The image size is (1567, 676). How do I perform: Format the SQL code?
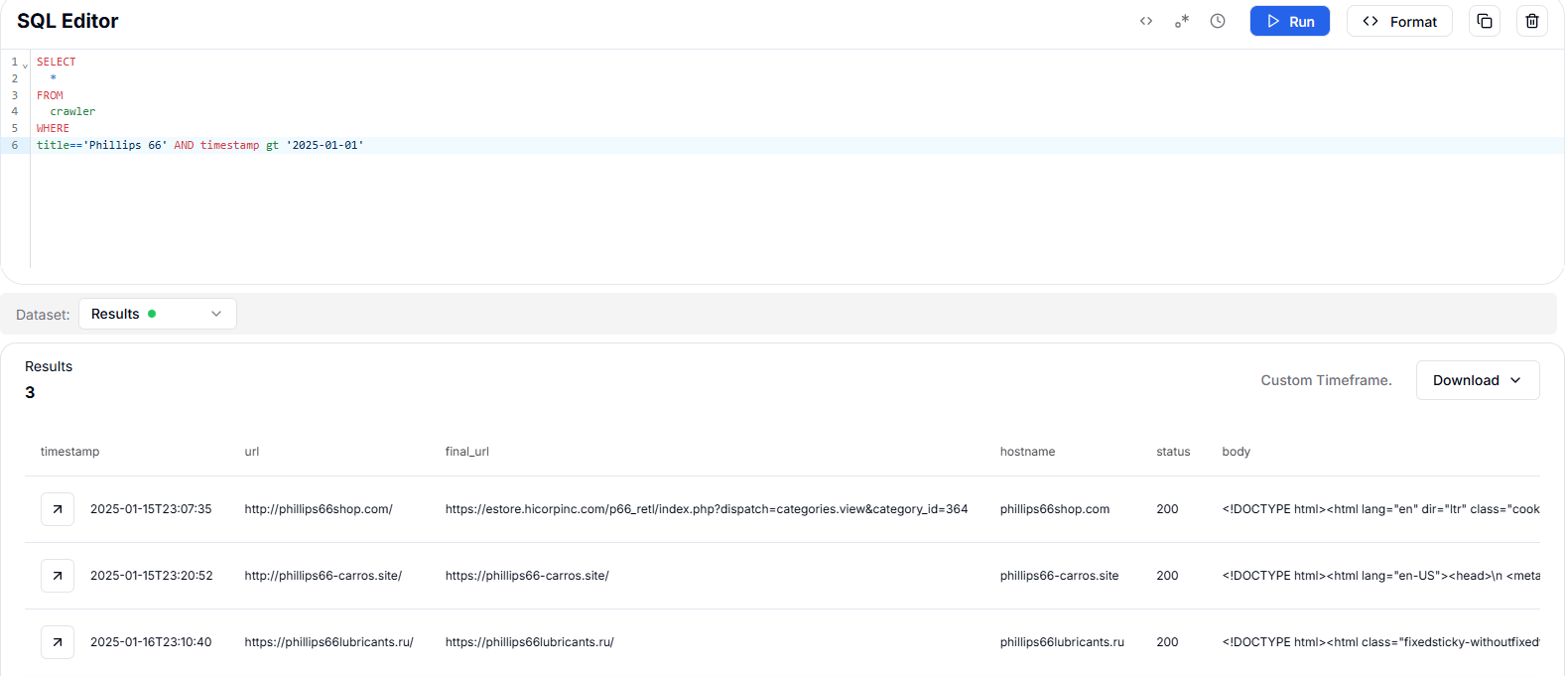point(1399,21)
